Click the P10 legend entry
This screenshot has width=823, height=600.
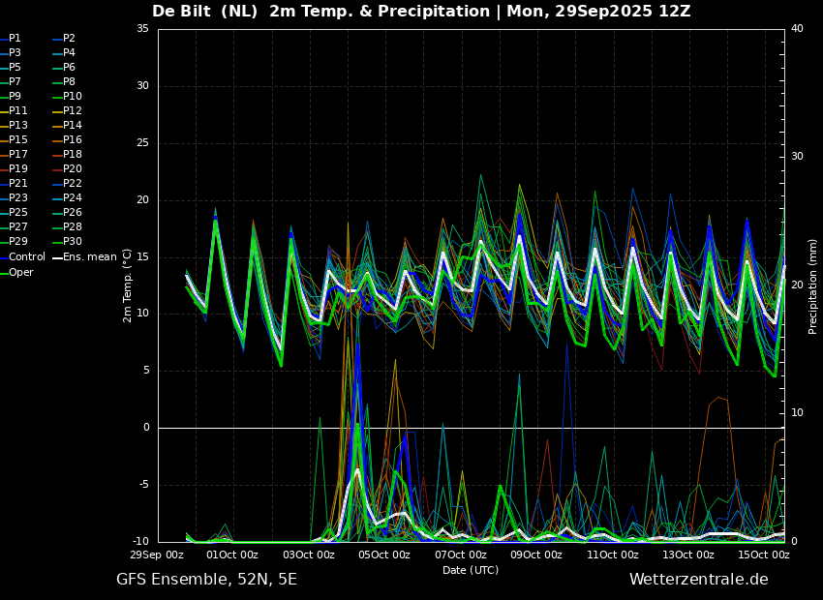pyautogui.click(x=68, y=96)
